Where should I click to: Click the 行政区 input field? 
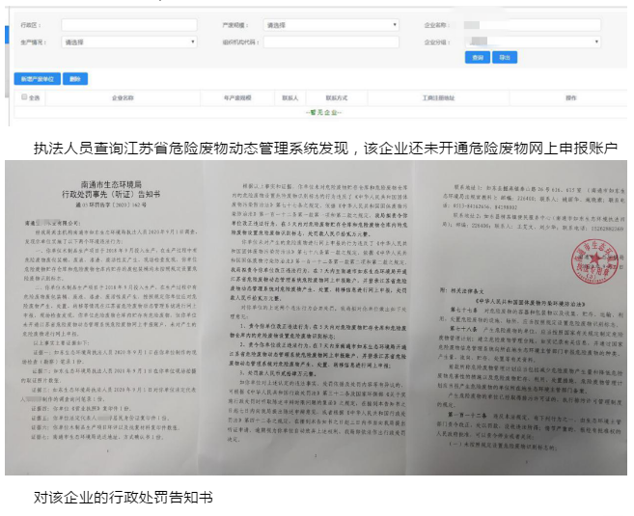[127, 25]
